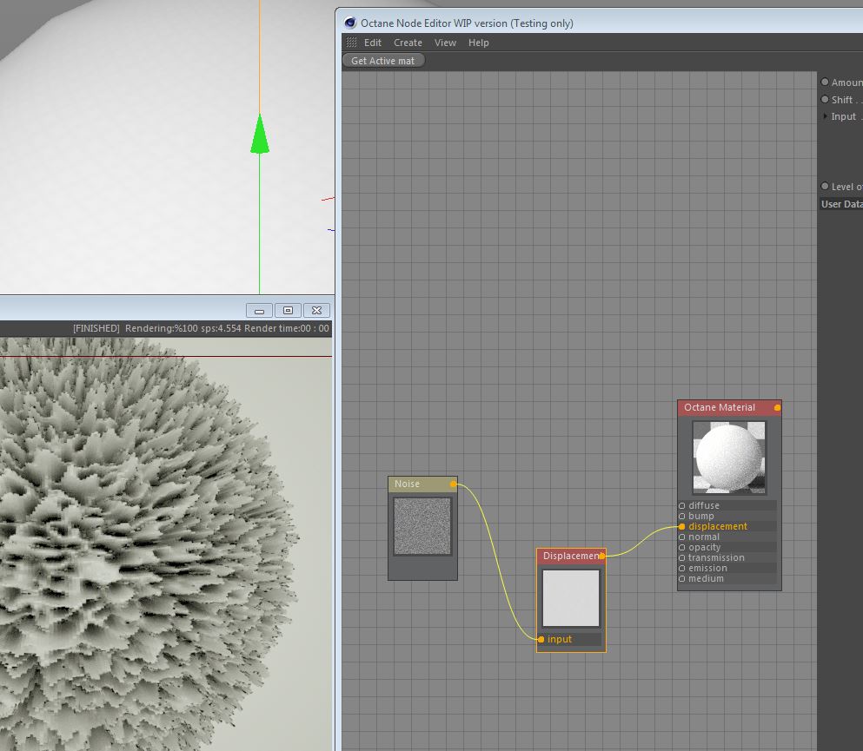The height and width of the screenshot is (751, 863).
Task: Toggle the Shift parameter's animation dot
Action: (825, 100)
